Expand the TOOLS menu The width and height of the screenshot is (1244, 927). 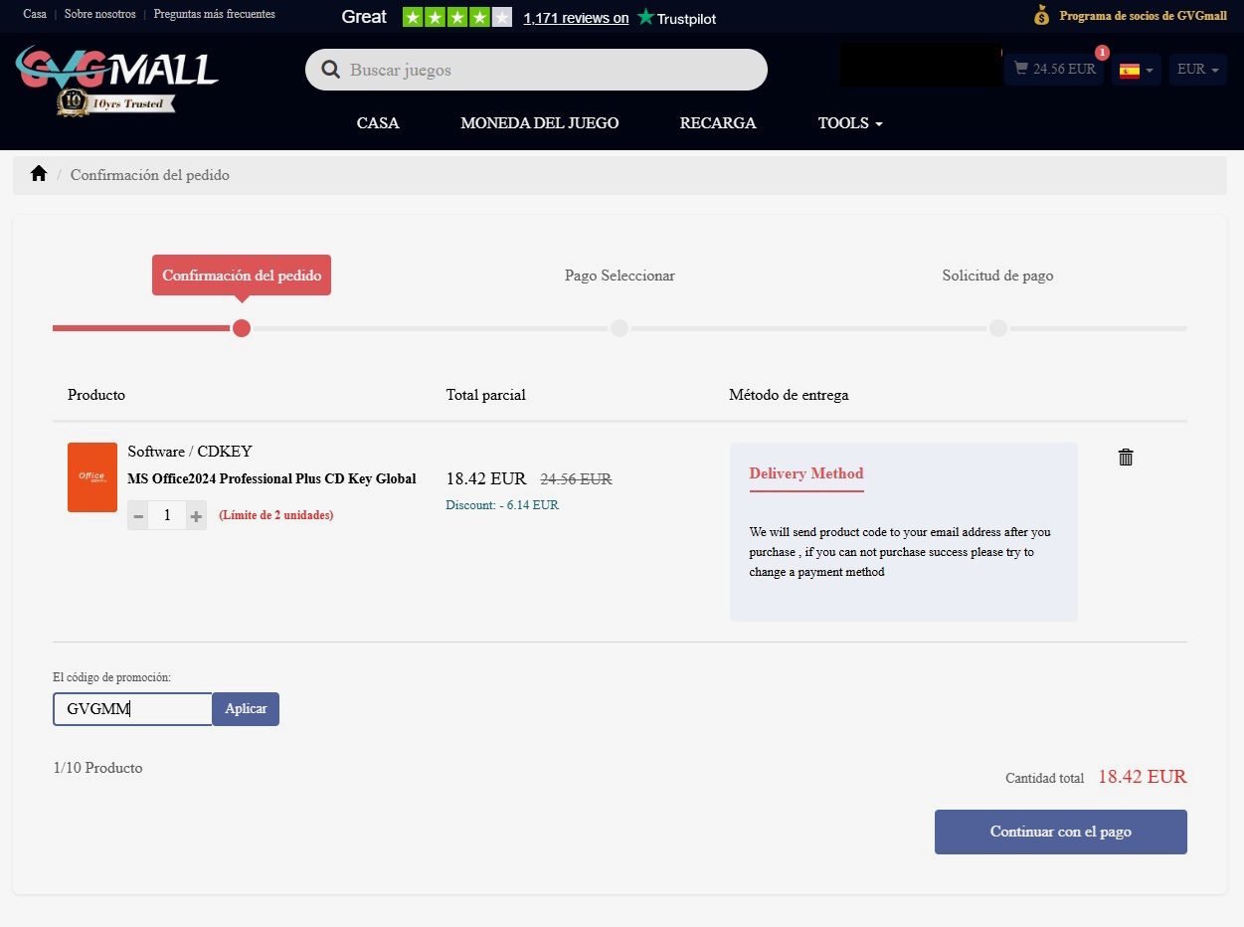850,123
